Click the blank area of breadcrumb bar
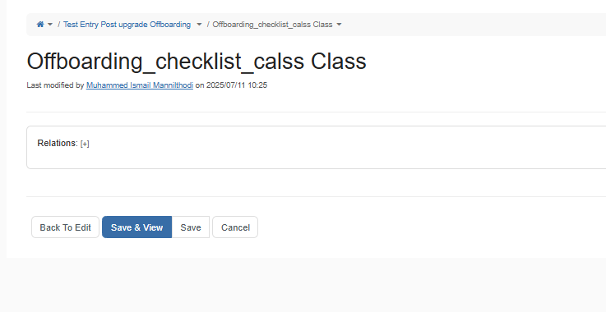The width and height of the screenshot is (606, 312). pos(464,25)
